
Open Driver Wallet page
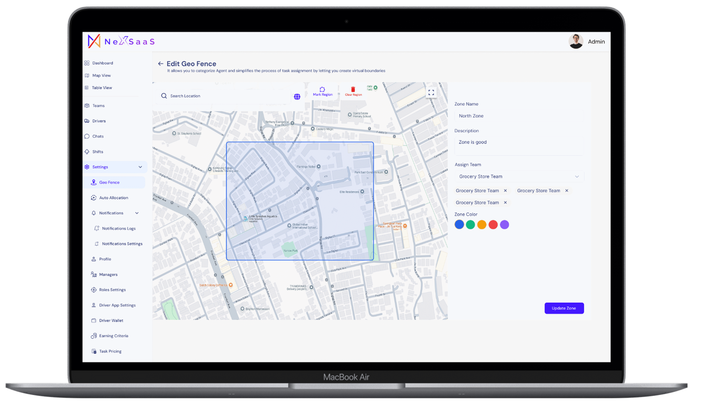tap(111, 320)
